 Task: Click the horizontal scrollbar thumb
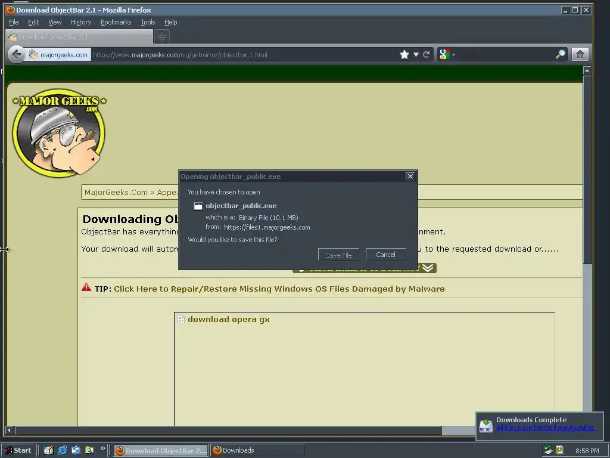pos(228,431)
